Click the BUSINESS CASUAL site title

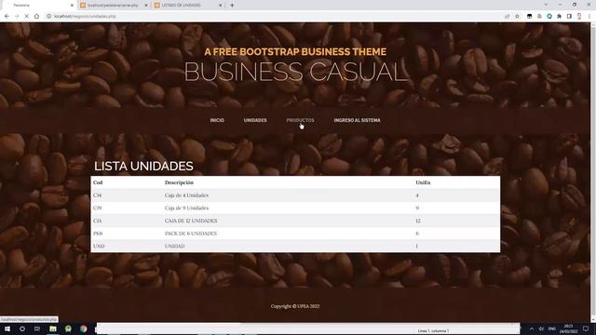(296, 72)
